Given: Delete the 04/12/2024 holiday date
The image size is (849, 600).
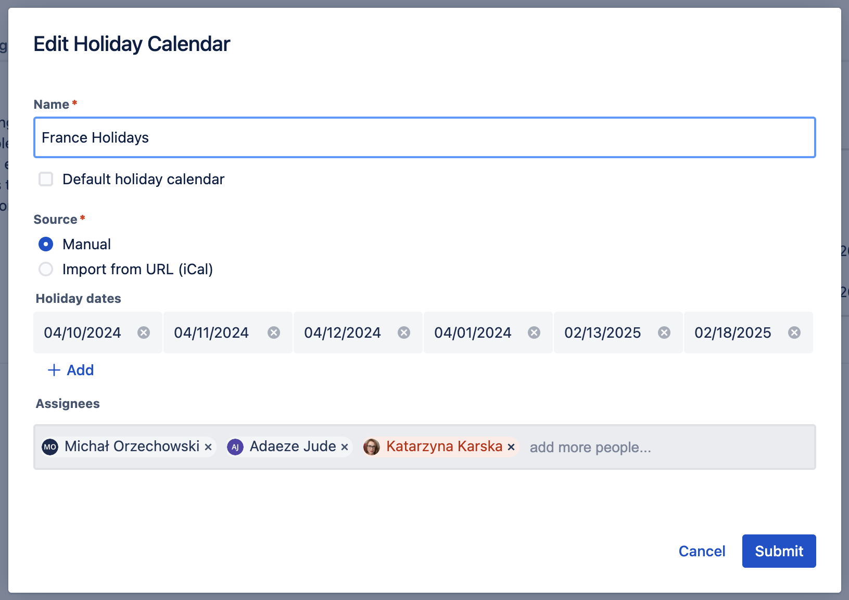Looking at the screenshot, I should pos(404,333).
